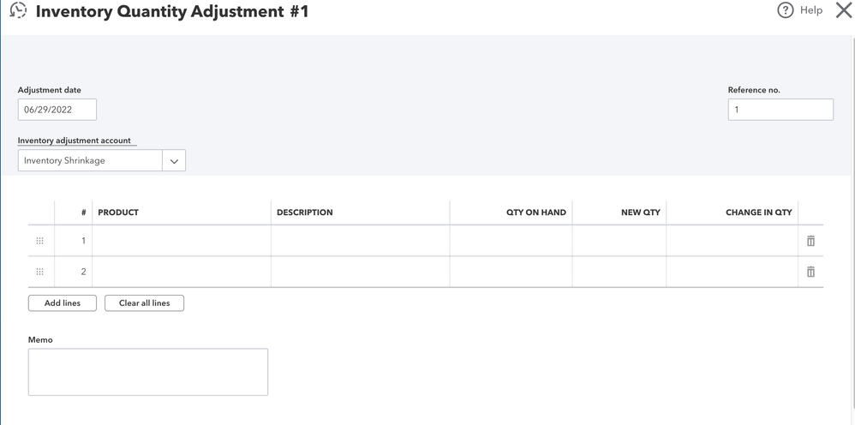This screenshot has width=855, height=425.
Task: Expand the Inventory adjustment account dropdown
Action: point(174,161)
